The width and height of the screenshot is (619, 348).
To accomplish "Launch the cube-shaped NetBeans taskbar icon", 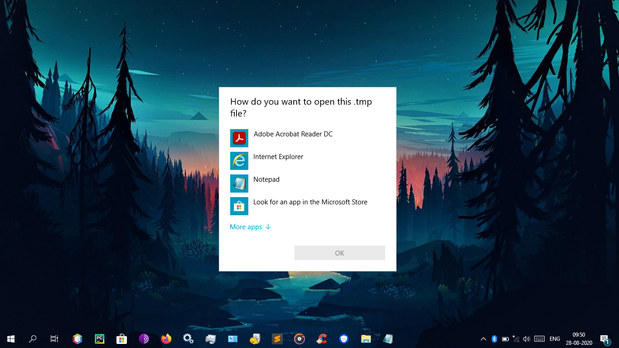I will 77,338.
